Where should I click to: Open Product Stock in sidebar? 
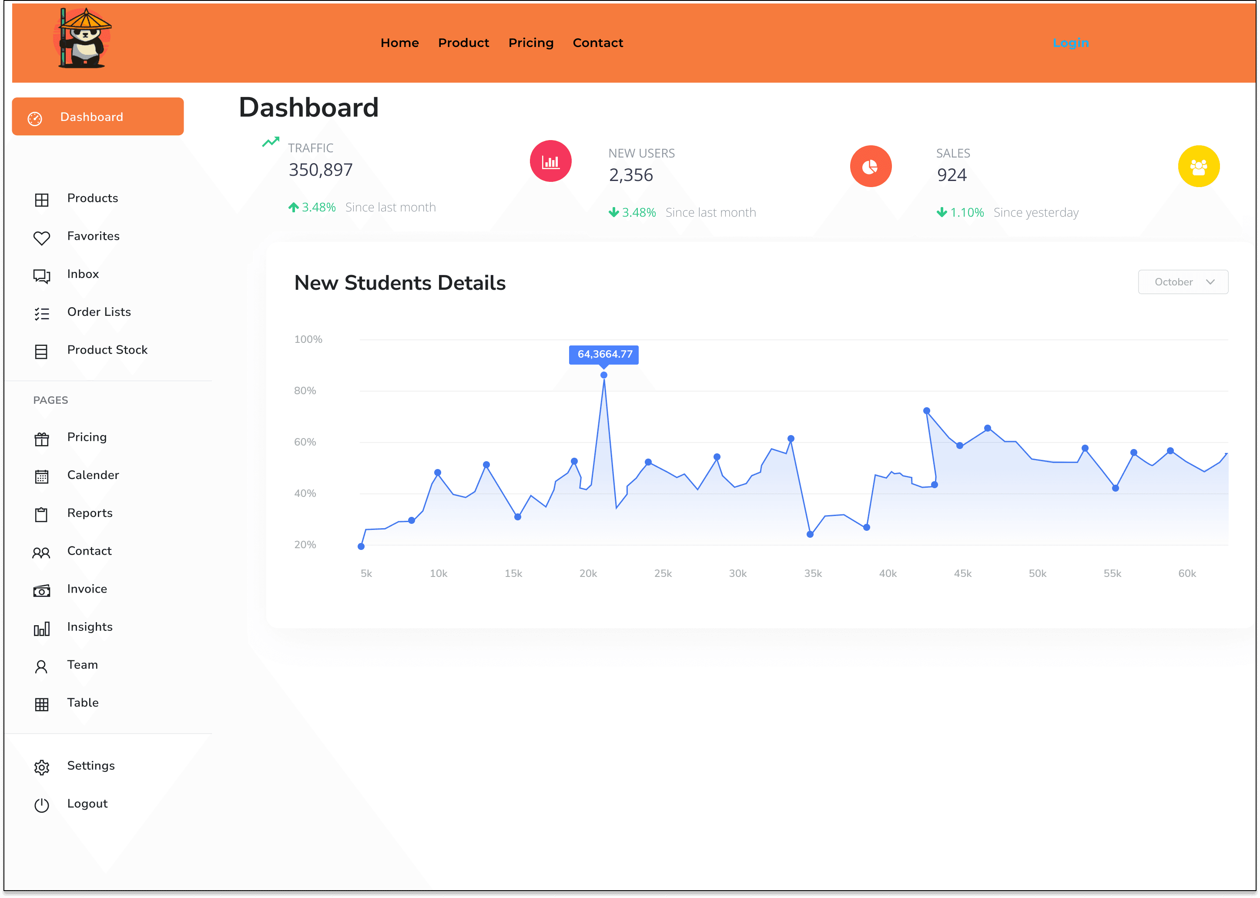pos(107,350)
